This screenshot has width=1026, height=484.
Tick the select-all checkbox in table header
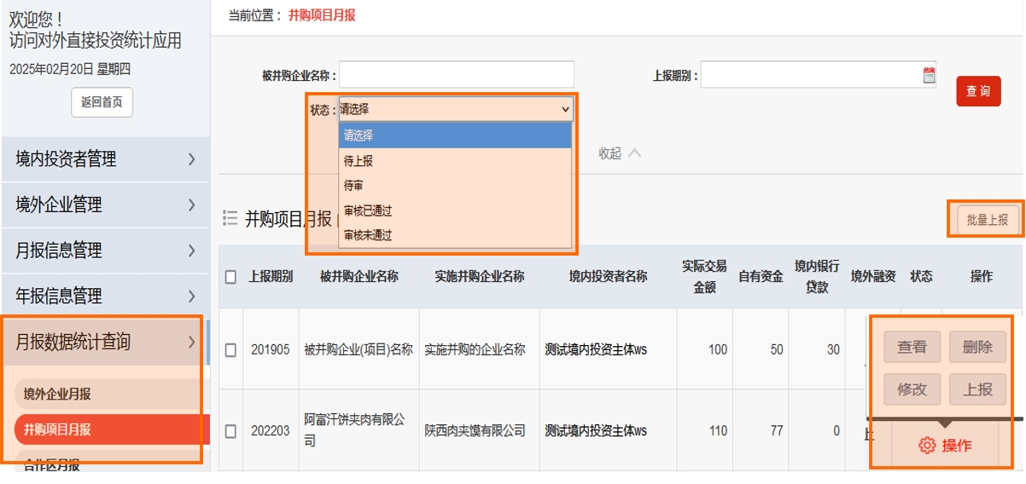pos(230,277)
